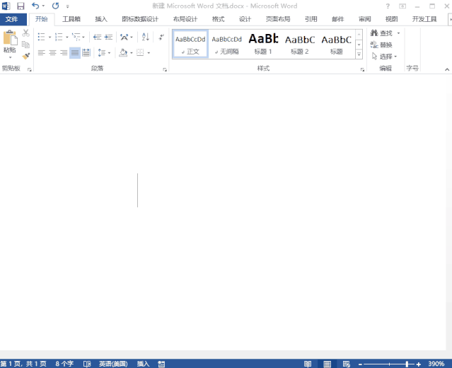Viewport: 452px width, 368px height.
Task: Show or hide paragraph marks
Action: coord(161,37)
